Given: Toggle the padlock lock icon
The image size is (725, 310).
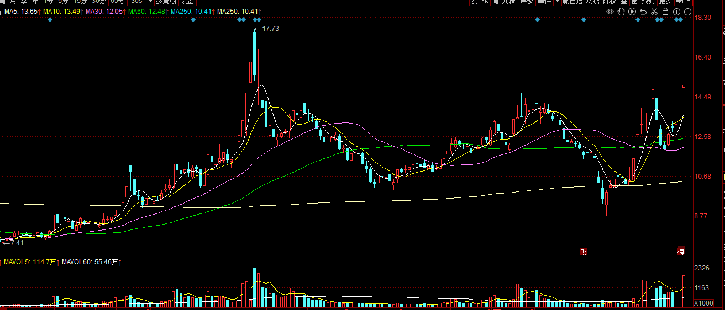Looking at the screenshot, I should click(665, 12).
